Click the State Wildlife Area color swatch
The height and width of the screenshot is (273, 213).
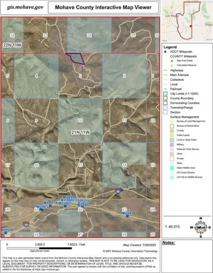click(x=165, y=167)
